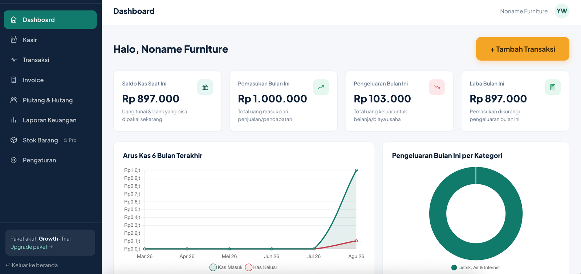Click the Dashboard page title in header
The image size is (581, 274).
134,11
